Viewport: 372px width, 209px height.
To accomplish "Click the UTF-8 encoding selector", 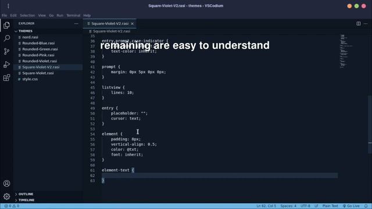I will tap(305, 206).
